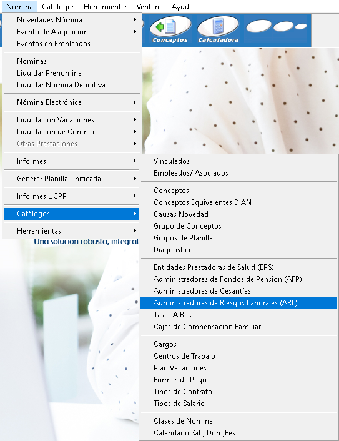Open the Ventana menu
This screenshot has width=339, height=441.
coord(149,7)
